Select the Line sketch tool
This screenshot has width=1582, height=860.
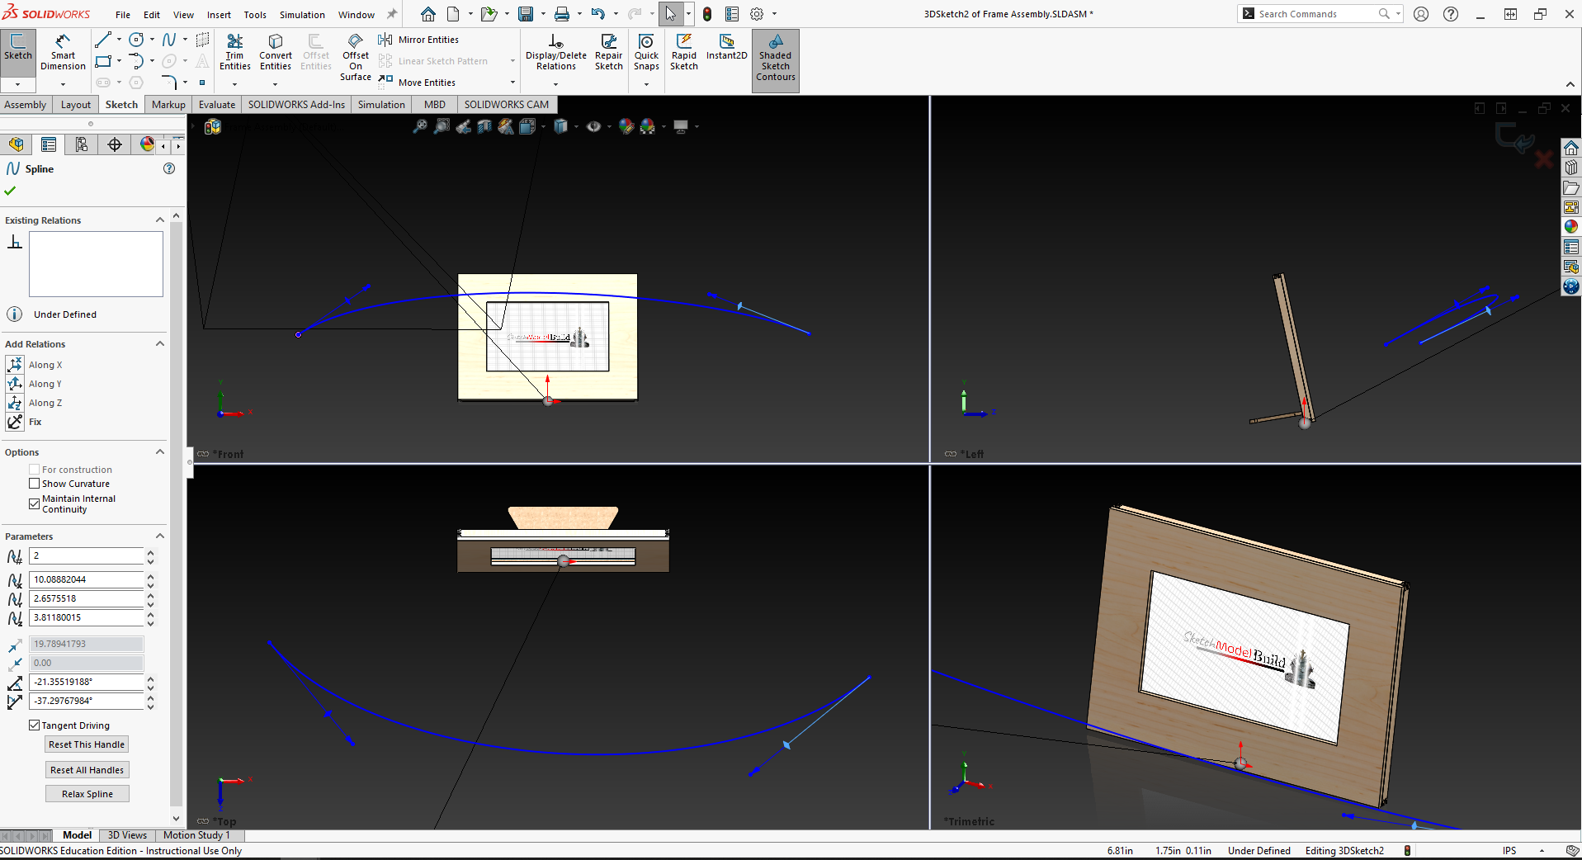pyautogui.click(x=103, y=40)
